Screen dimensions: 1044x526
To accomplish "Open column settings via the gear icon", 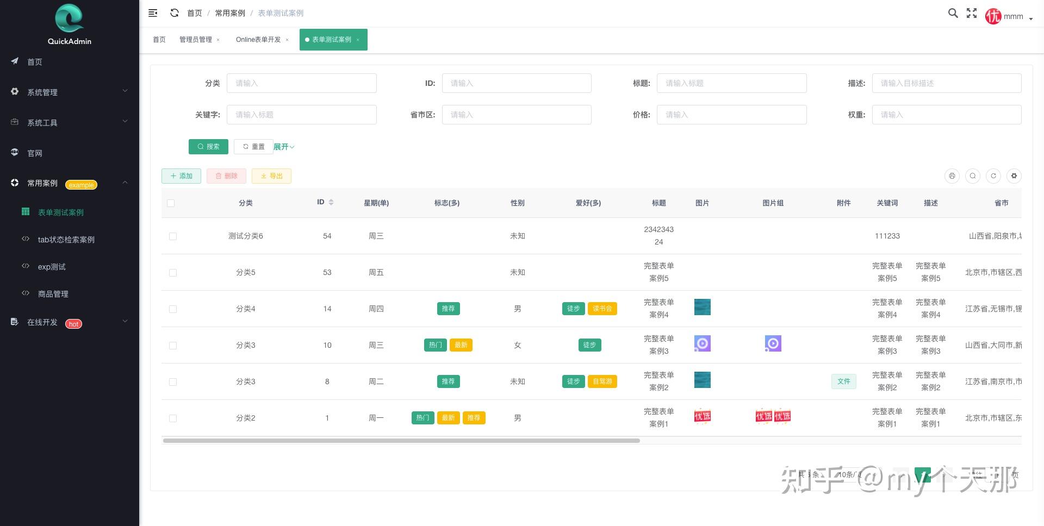I will (1014, 176).
